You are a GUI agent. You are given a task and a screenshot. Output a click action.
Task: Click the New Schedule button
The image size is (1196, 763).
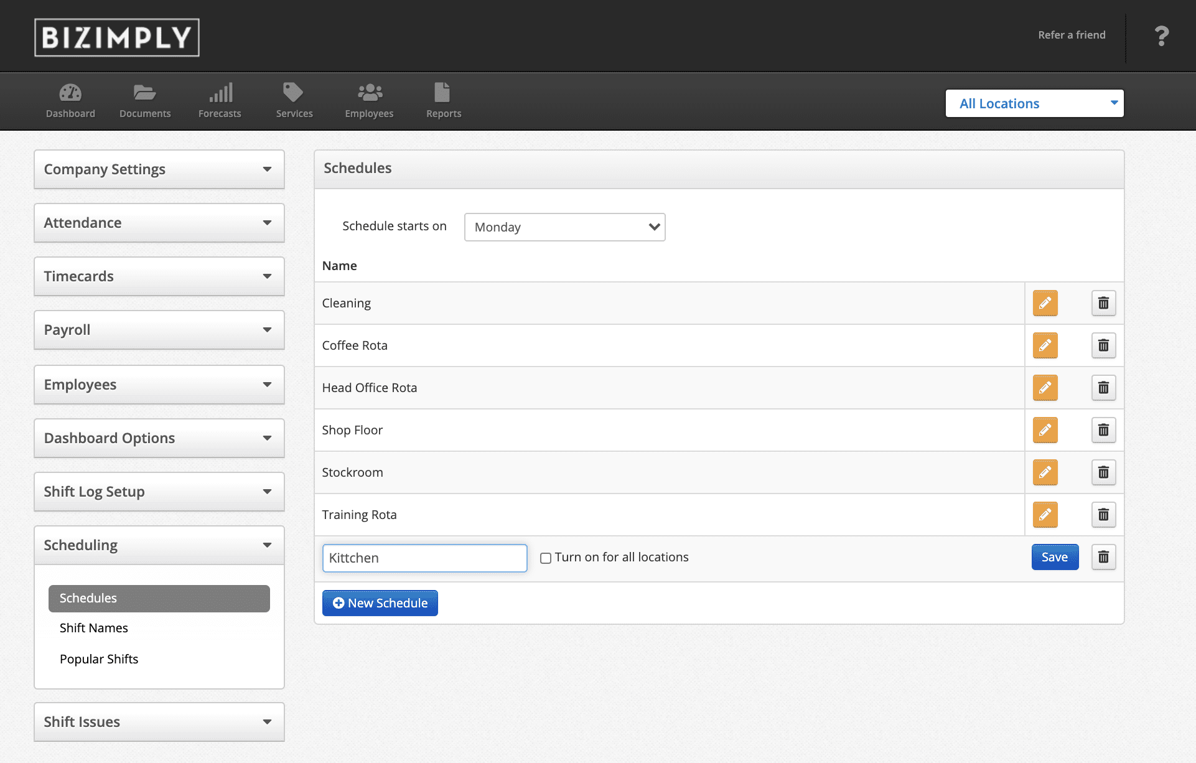coord(380,603)
